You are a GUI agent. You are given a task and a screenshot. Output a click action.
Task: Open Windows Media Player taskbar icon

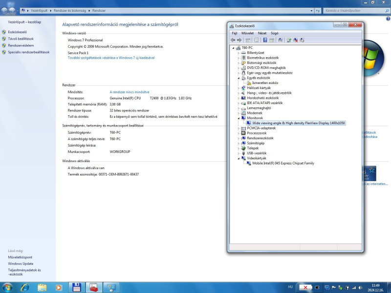tap(59, 288)
